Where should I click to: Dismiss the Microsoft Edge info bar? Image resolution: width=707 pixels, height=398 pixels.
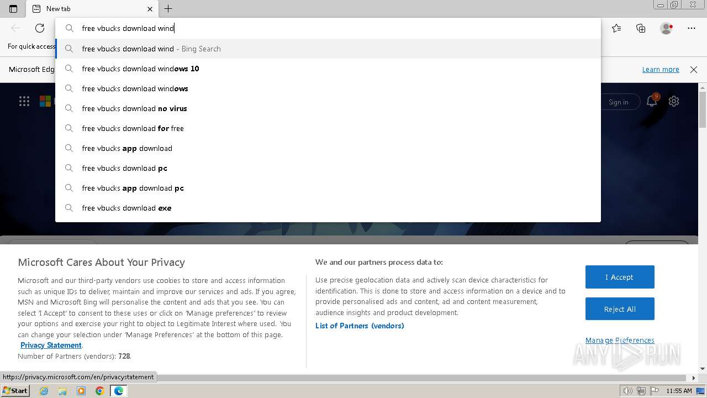(x=694, y=70)
